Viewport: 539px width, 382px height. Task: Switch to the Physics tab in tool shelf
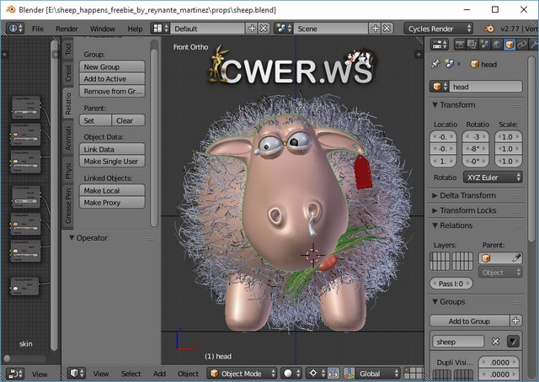click(x=68, y=172)
